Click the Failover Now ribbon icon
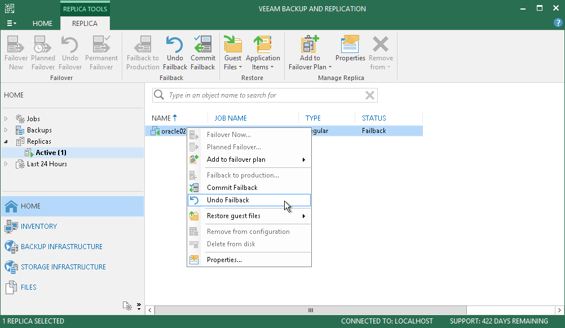Screen dimensions: 565x328 point(16,52)
